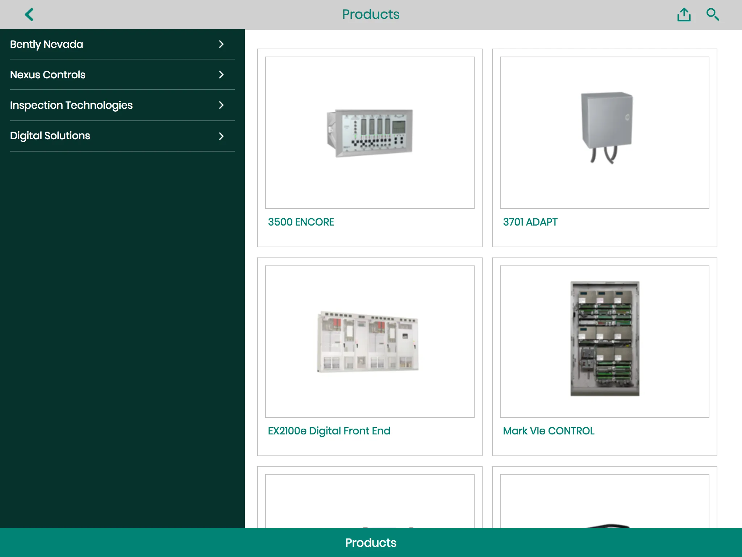The width and height of the screenshot is (742, 557).
Task: Open the Mark VIe CONTROL product image
Action: coord(604,342)
